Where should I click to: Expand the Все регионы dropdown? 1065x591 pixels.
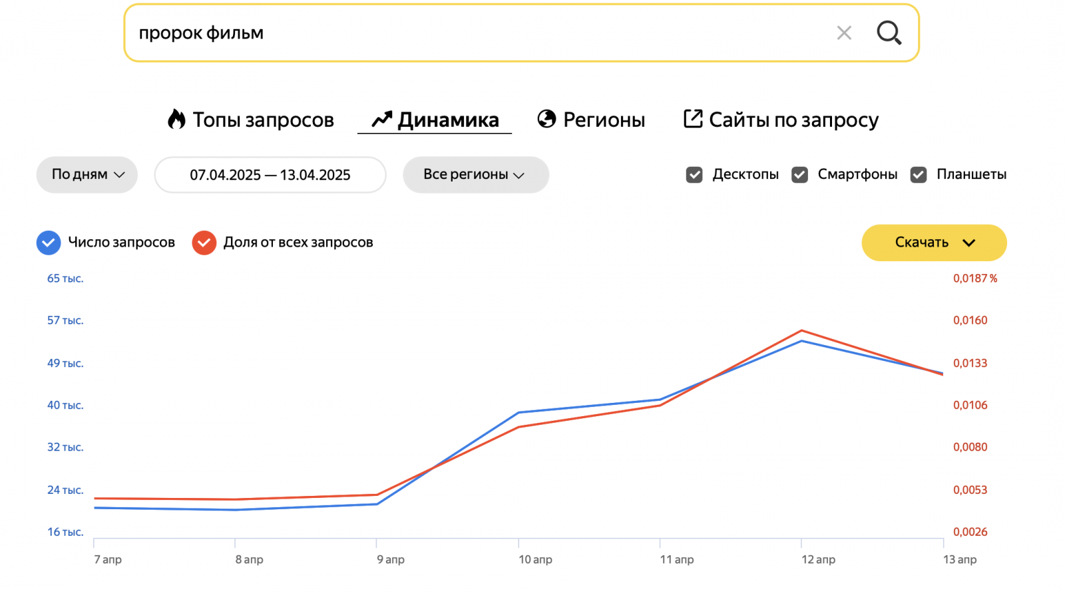pyautogui.click(x=475, y=175)
